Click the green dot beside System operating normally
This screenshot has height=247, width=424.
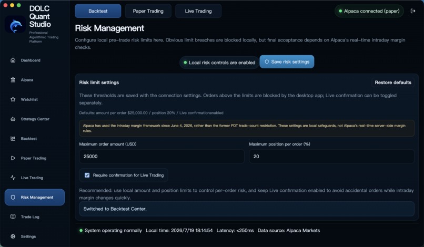coord(81,231)
